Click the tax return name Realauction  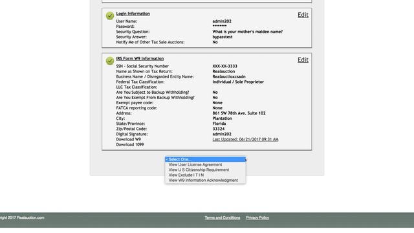[x=224, y=71]
